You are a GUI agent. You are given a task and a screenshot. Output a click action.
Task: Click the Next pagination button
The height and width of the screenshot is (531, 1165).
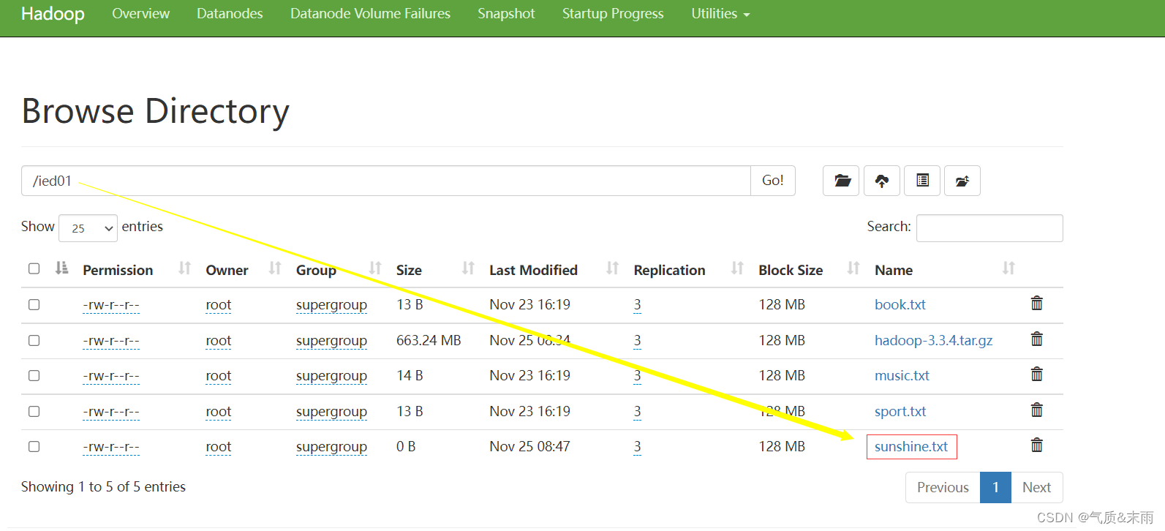coord(1036,487)
